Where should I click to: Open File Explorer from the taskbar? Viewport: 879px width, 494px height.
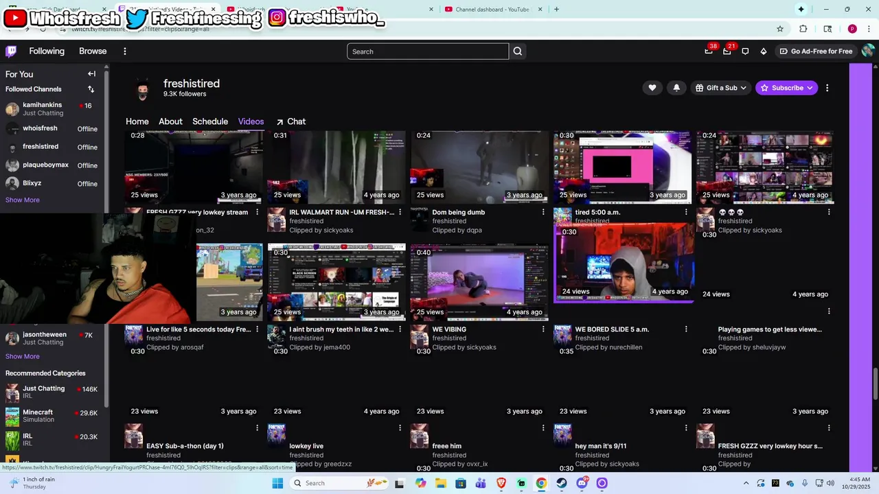coord(441,483)
